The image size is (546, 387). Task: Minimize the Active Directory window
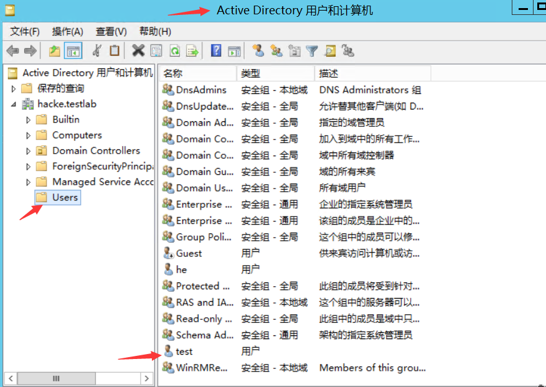[522, 8]
